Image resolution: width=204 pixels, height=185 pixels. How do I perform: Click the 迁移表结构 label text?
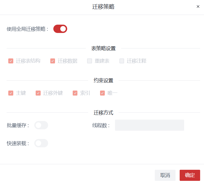coord(28,61)
